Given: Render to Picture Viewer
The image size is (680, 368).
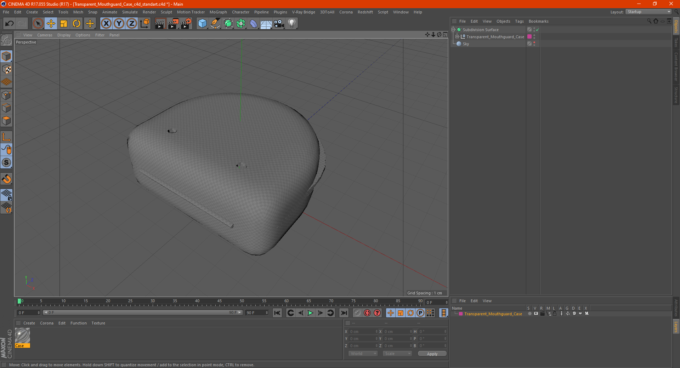Looking at the screenshot, I should pyautogui.click(x=173, y=24).
